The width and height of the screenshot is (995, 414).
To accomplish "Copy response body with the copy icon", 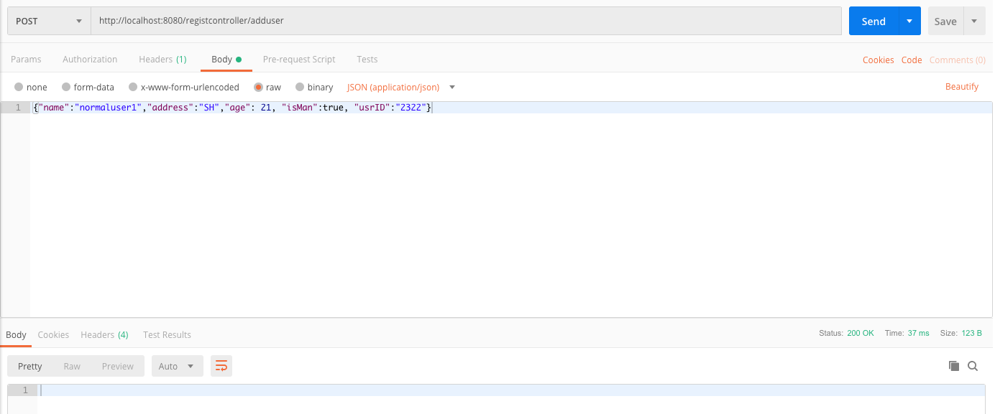I will tap(954, 366).
